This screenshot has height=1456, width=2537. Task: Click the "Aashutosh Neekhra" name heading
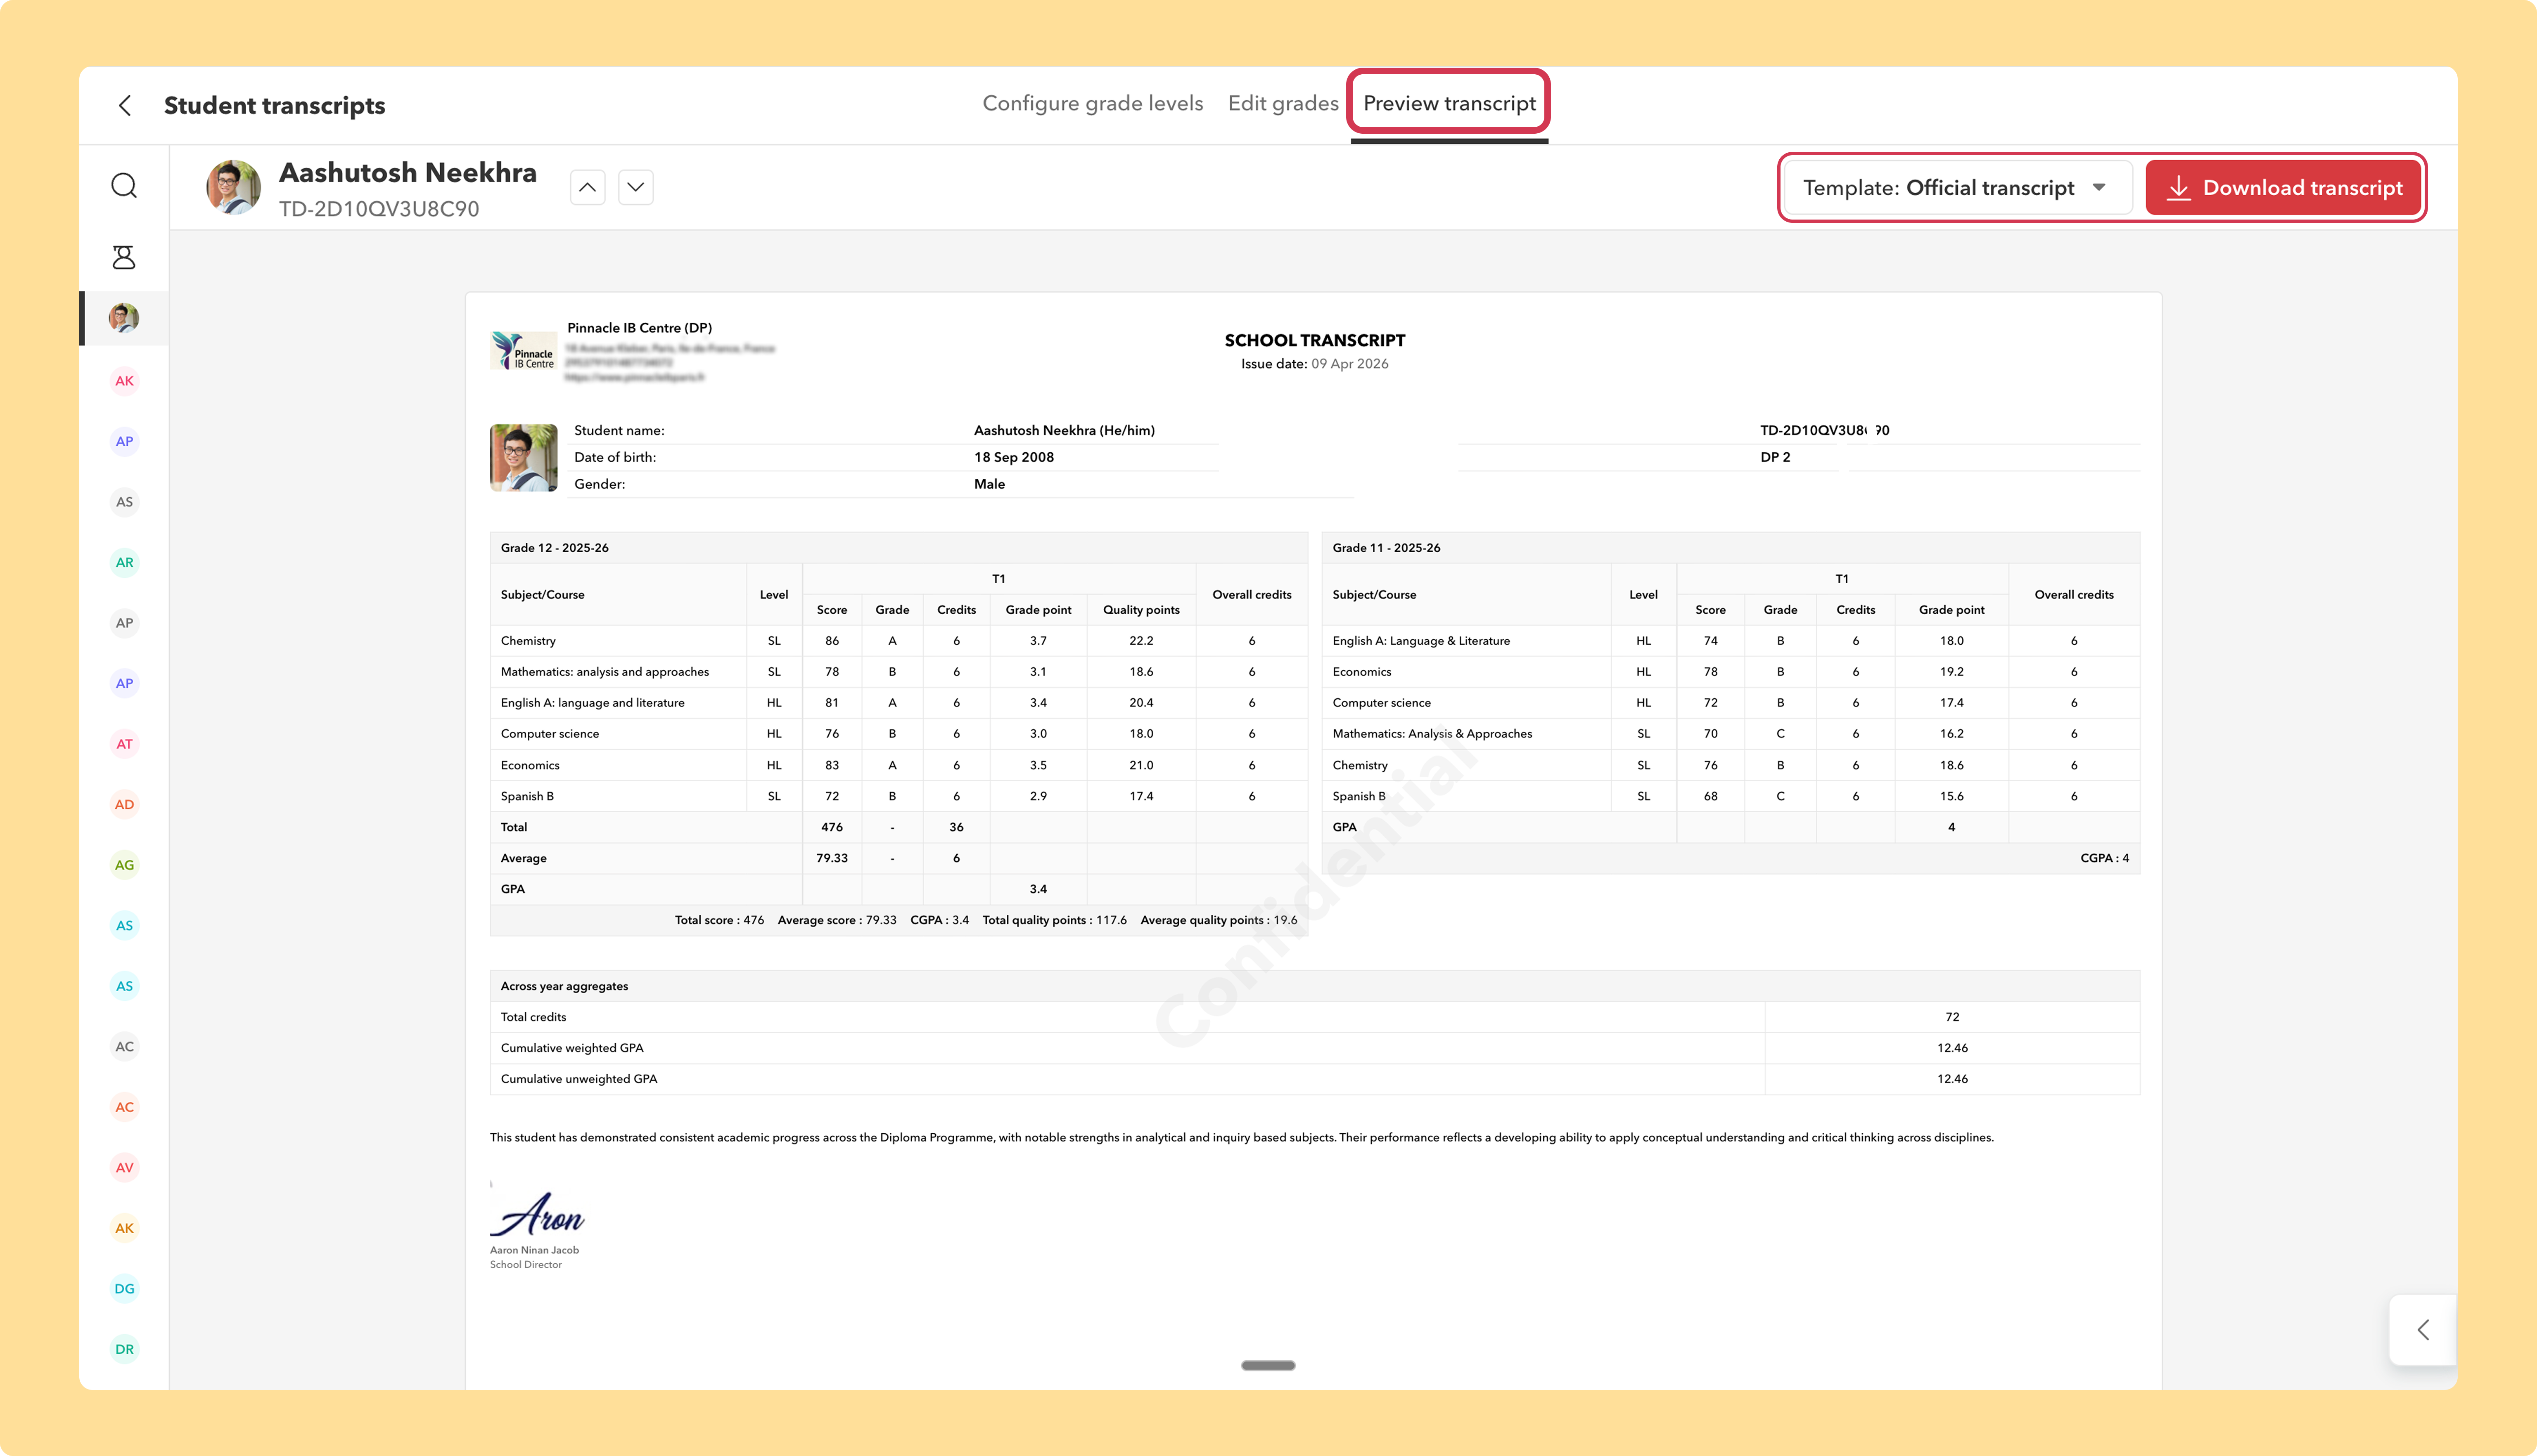tap(407, 172)
